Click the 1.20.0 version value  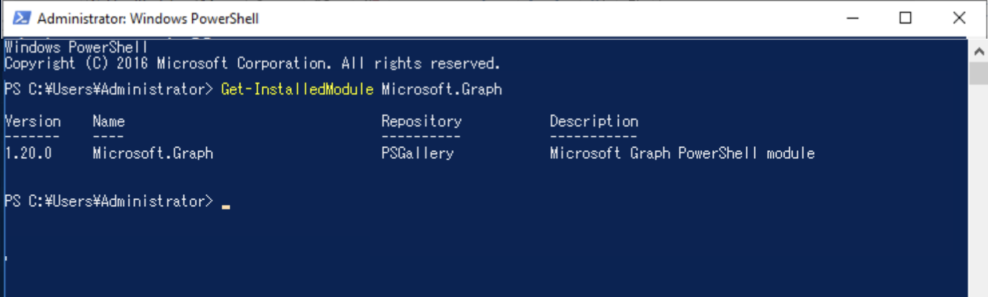(x=28, y=154)
